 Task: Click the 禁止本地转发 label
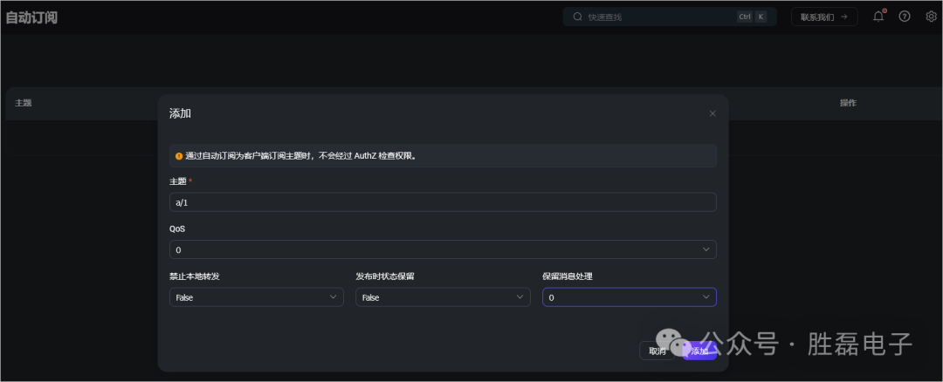coord(194,276)
